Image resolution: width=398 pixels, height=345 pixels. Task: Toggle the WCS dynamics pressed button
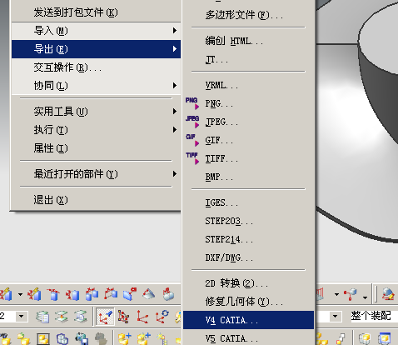point(105,317)
